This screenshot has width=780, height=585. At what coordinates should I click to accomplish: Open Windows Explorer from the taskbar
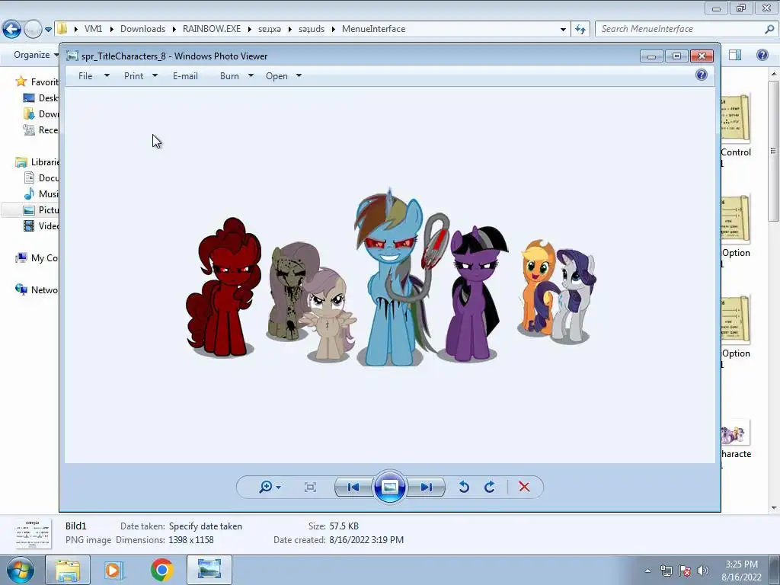point(68,570)
